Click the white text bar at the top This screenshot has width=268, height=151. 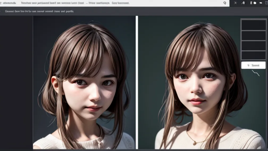tap(115, 3)
